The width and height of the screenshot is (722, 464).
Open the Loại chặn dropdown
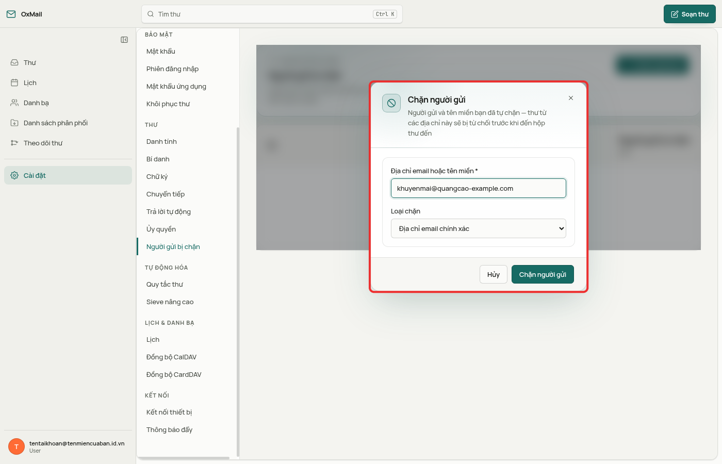pos(479,228)
